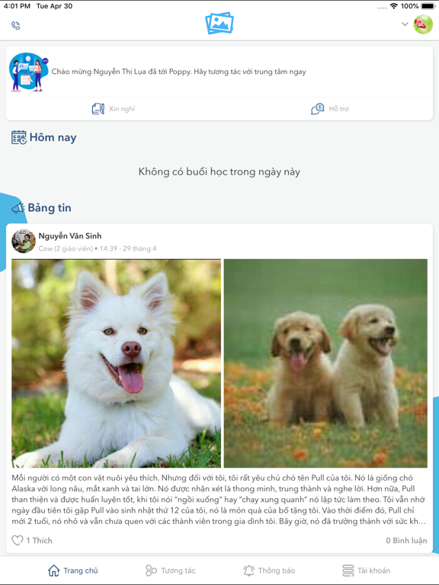
Task: Open the Hỗ trợ support option
Action: [x=330, y=109]
